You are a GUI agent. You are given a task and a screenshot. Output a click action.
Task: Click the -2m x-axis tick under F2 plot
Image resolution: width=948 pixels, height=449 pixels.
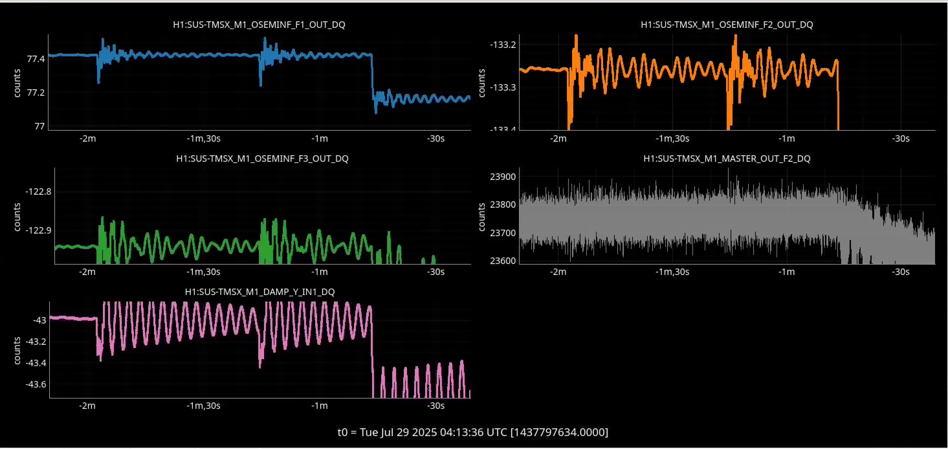558,139
